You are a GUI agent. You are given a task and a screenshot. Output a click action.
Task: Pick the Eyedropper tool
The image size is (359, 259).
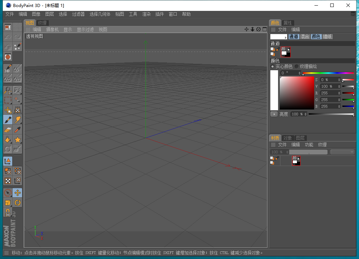pos(18,130)
